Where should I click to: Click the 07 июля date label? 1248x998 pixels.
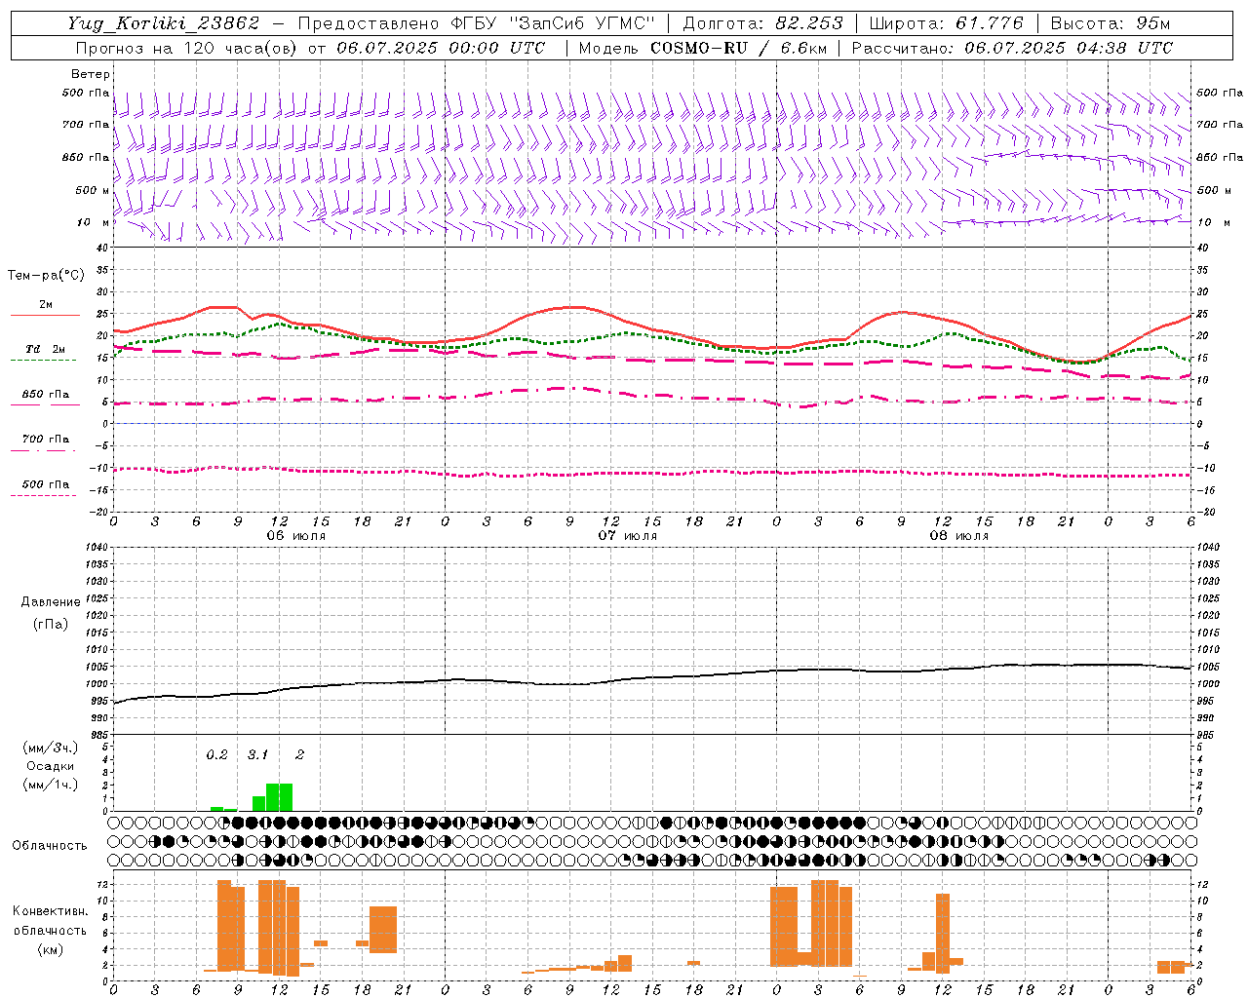[x=628, y=536]
